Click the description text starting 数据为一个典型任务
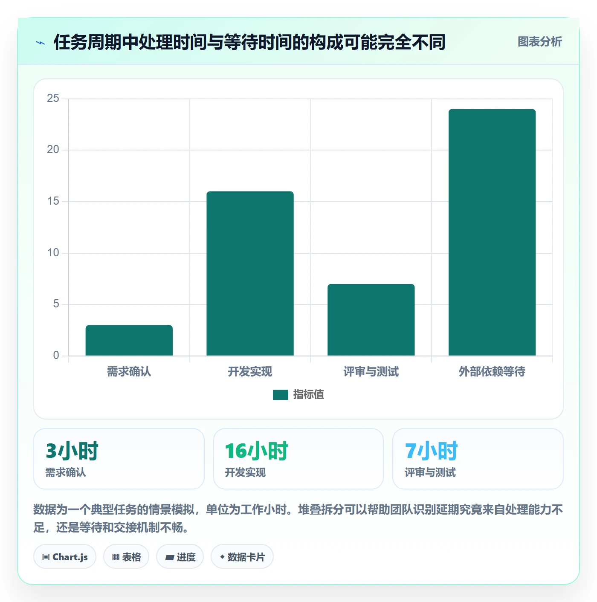 tap(298, 518)
